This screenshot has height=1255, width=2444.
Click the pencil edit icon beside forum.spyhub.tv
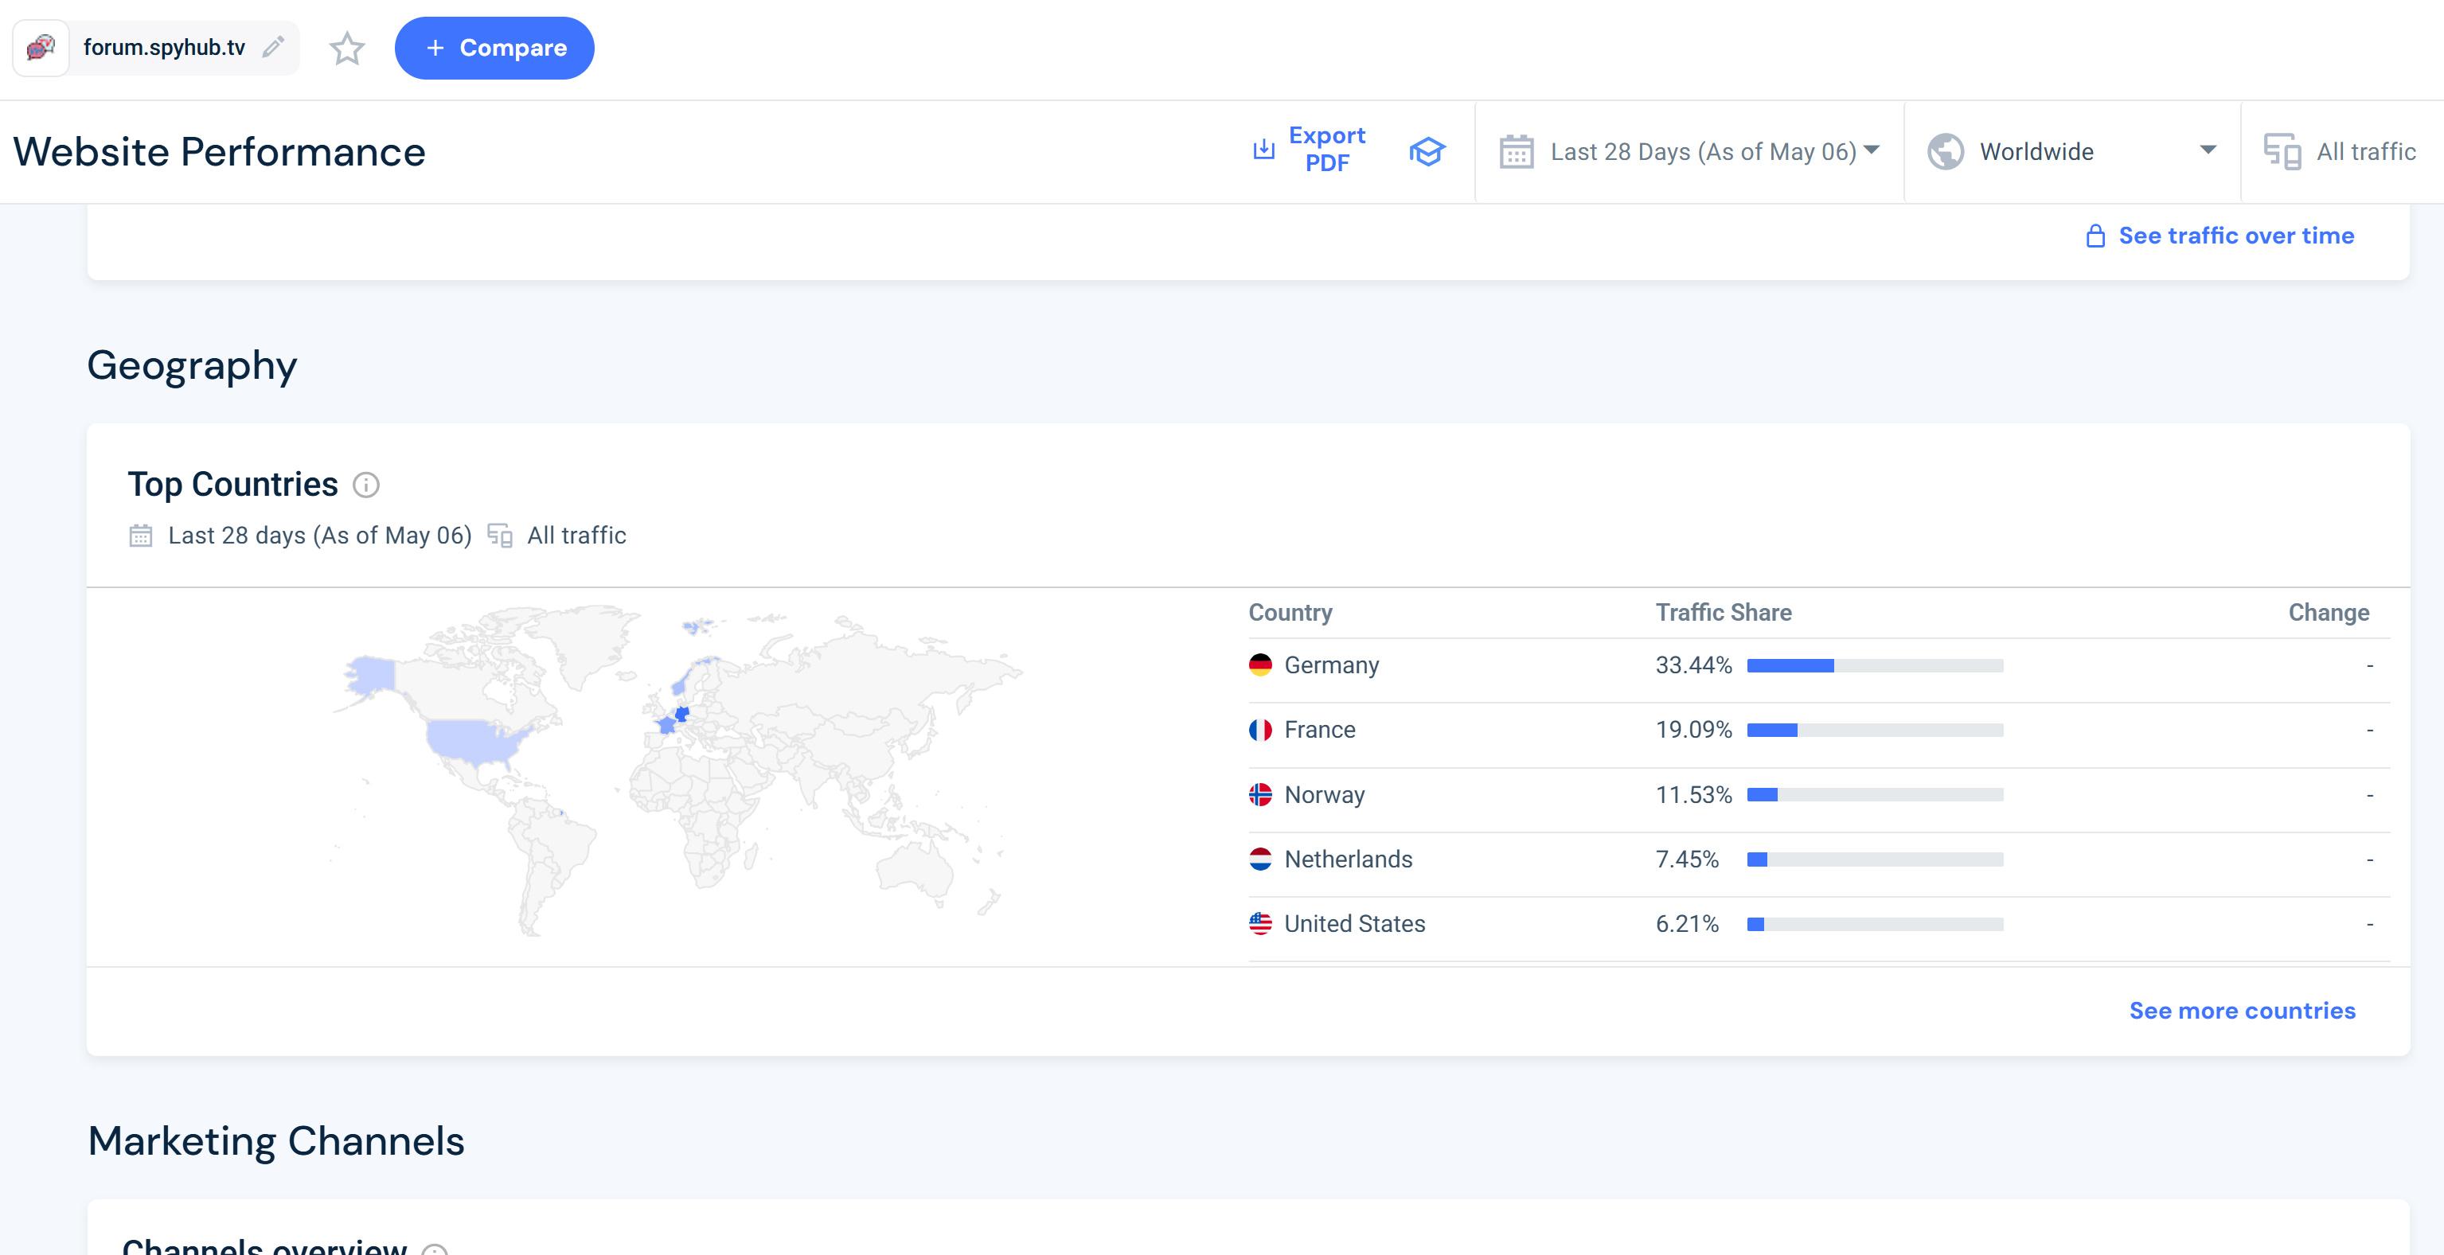coord(273,48)
